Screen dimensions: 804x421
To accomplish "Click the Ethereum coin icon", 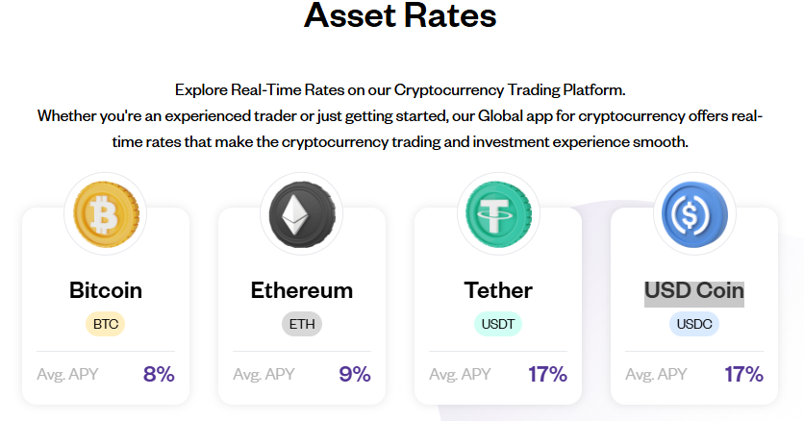I will 302,214.
